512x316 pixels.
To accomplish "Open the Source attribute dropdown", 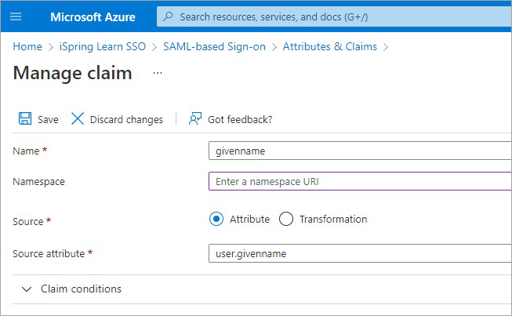I will tap(360, 253).
